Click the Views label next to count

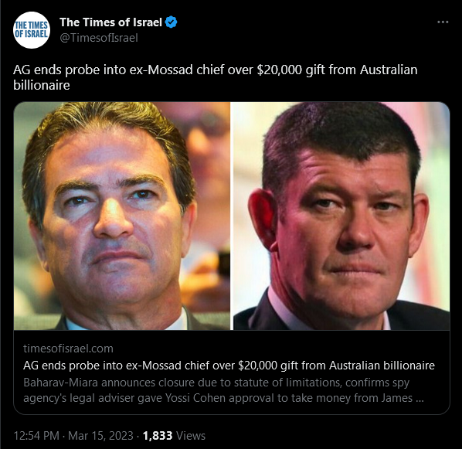click(x=191, y=436)
